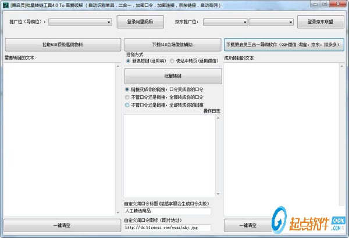The width and height of the screenshot is (349, 238).
Task: Click scroll-down arrow of 需要转链的文本 box
Action: coord(118,212)
